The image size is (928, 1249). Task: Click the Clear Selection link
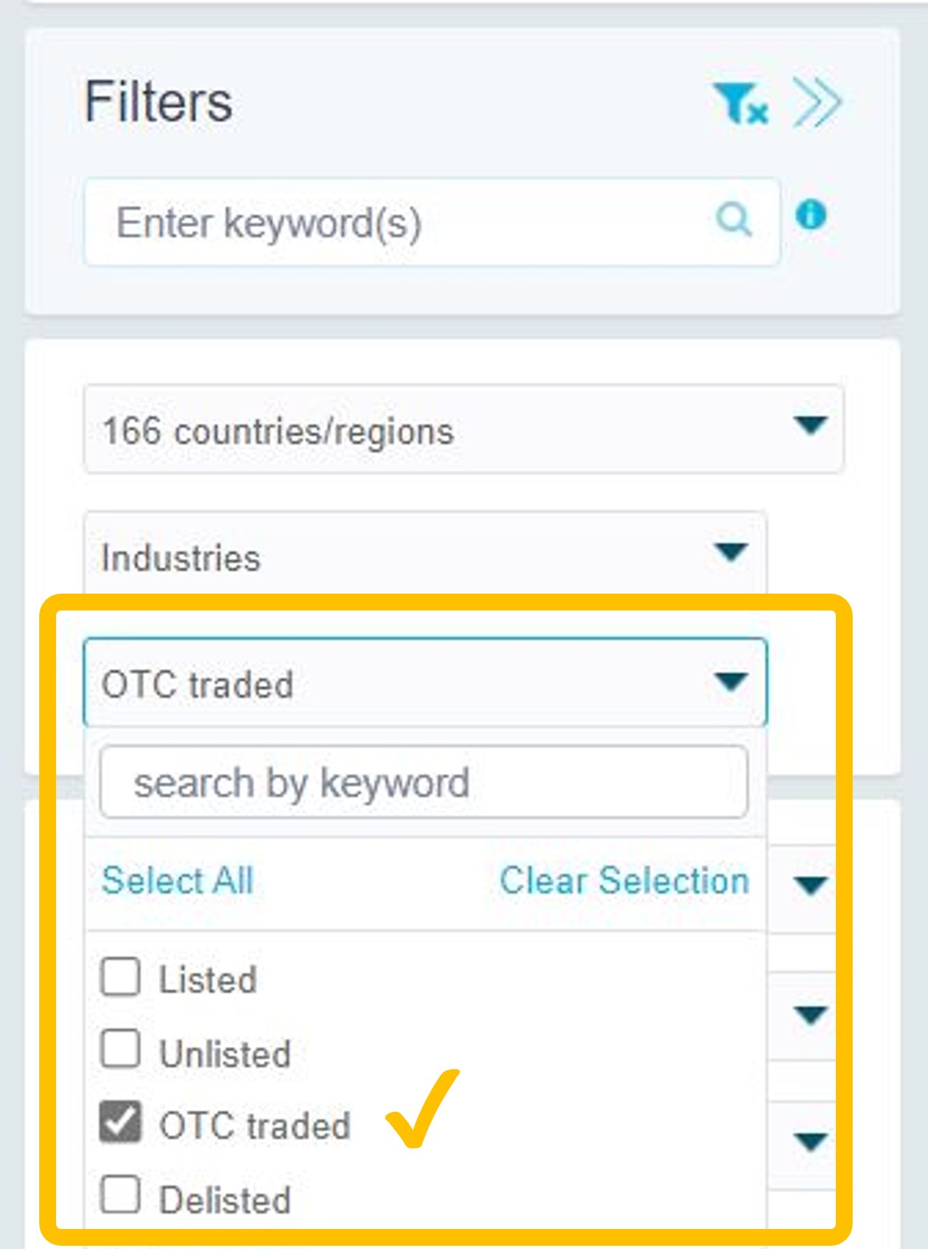(x=624, y=881)
